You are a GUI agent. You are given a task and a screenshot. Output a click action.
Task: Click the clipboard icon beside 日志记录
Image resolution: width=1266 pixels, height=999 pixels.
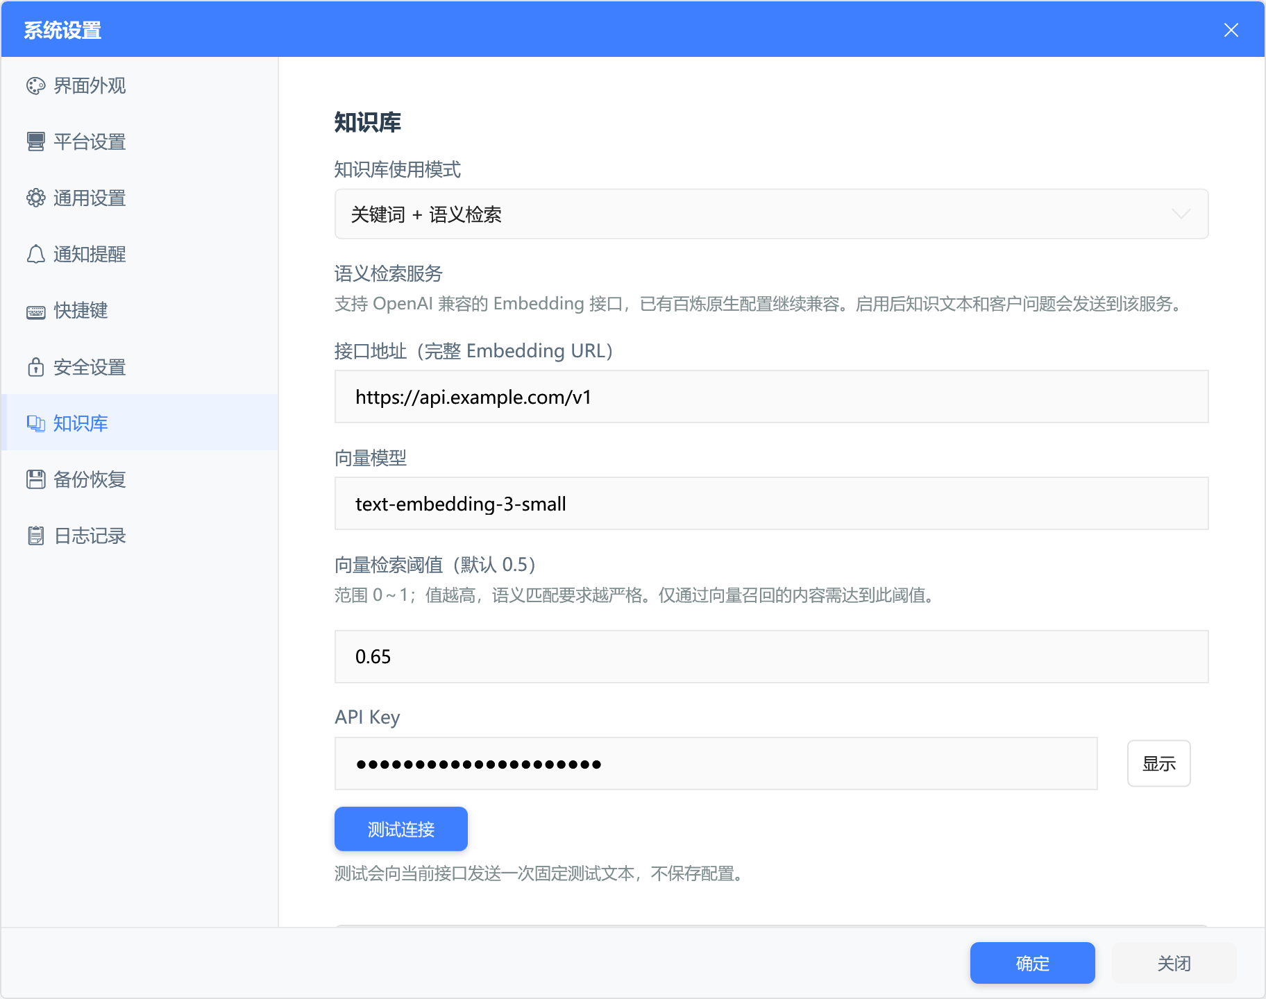click(35, 536)
